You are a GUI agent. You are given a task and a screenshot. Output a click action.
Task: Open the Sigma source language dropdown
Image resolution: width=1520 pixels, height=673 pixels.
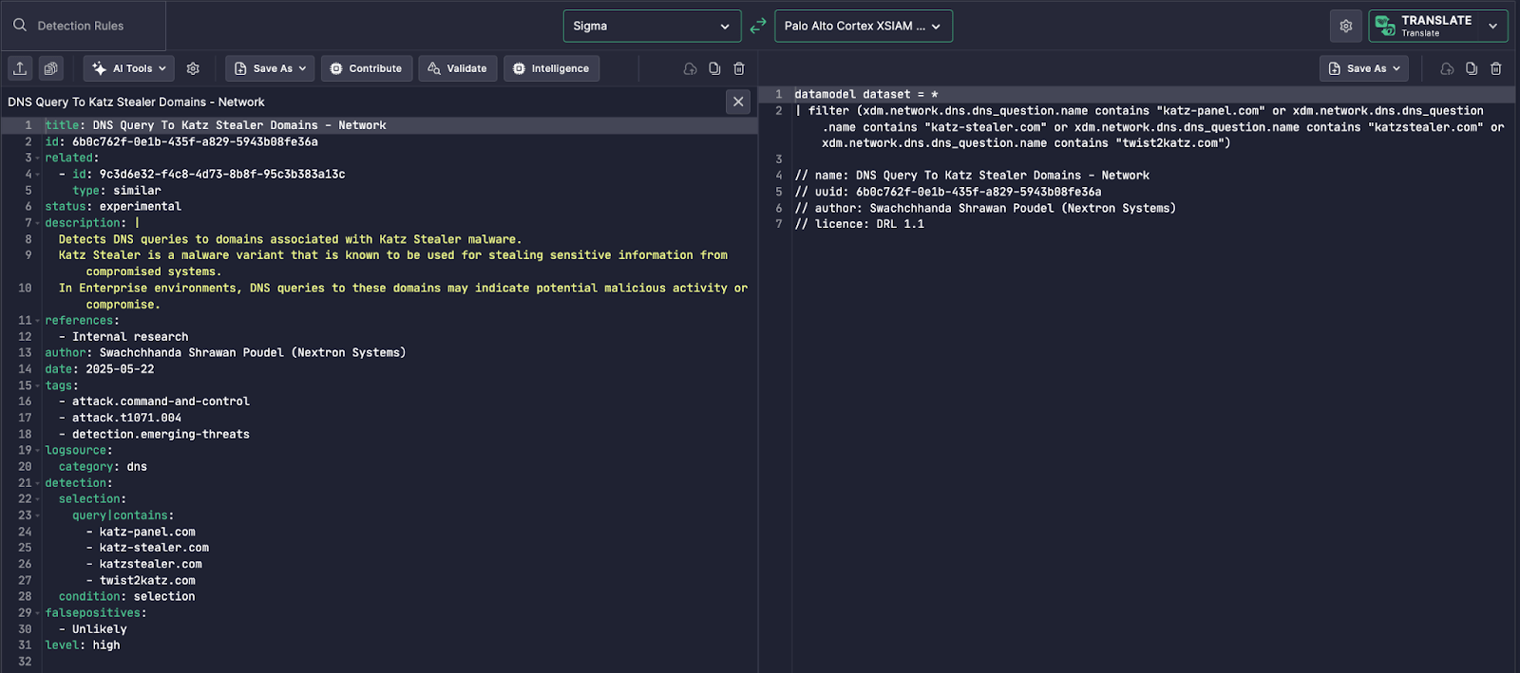[x=651, y=26]
